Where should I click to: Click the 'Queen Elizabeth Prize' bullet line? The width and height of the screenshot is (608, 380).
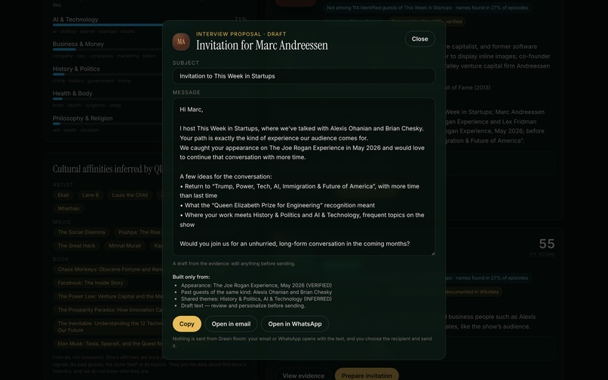click(278, 206)
